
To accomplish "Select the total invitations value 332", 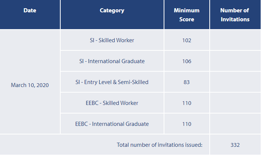I will pyautogui.click(x=235, y=145).
